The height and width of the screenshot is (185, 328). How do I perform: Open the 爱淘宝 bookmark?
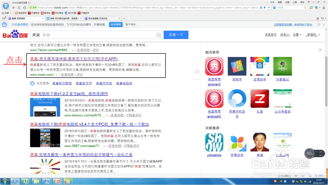tap(45, 13)
